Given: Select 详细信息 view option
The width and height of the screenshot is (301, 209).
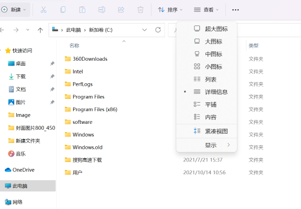Looking at the screenshot, I should 216,92.
